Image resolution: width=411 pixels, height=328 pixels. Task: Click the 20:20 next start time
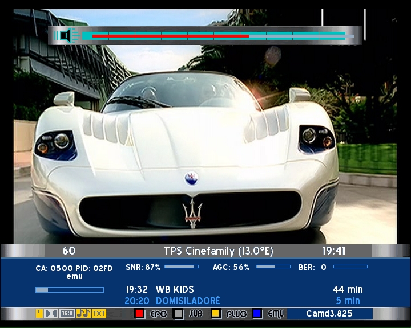click(137, 301)
